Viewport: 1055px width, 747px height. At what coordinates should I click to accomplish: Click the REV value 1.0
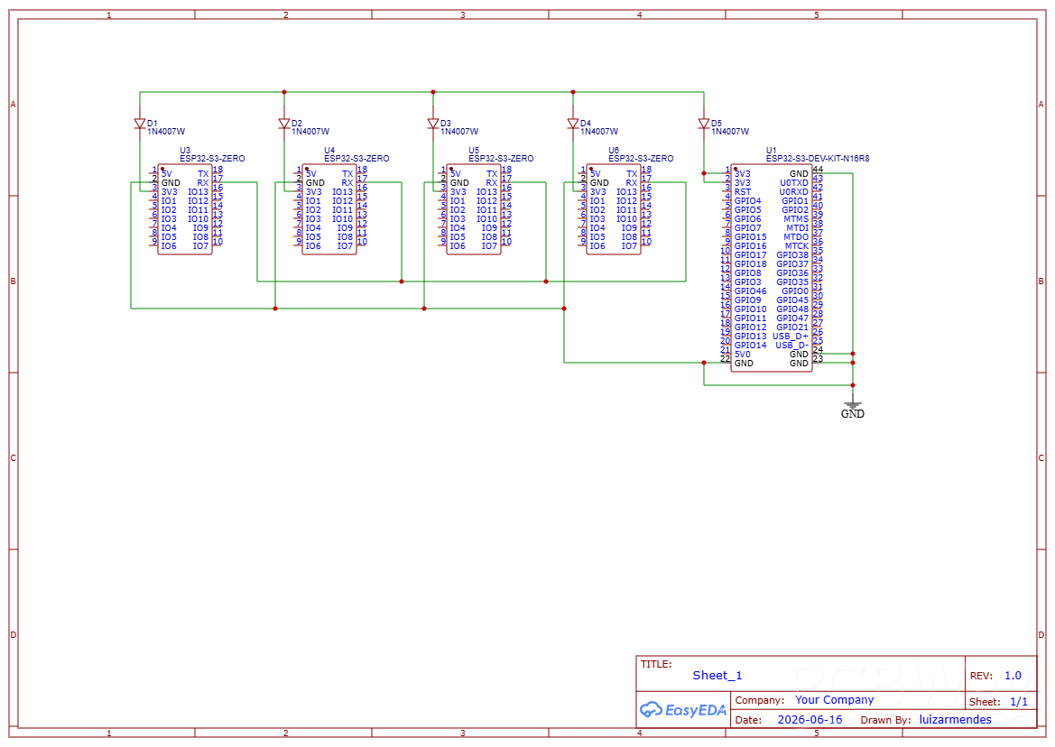tap(1013, 676)
